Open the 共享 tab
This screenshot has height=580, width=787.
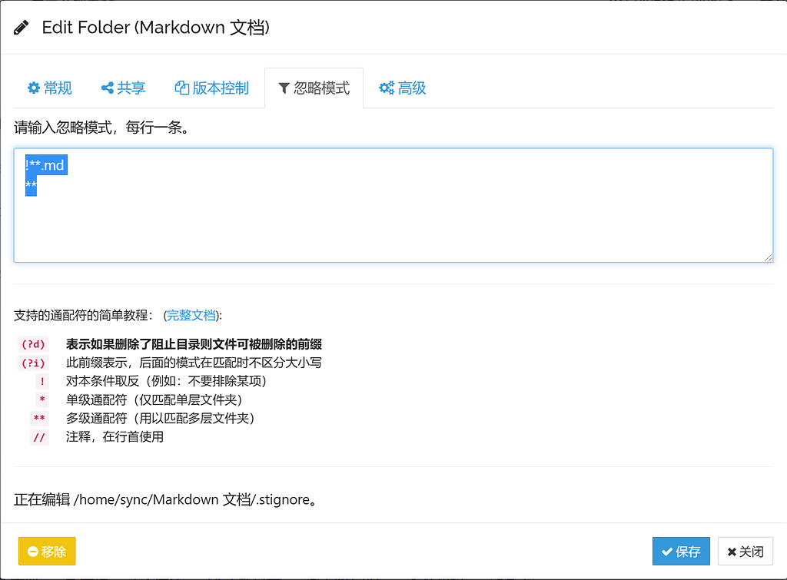tap(124, 88)
